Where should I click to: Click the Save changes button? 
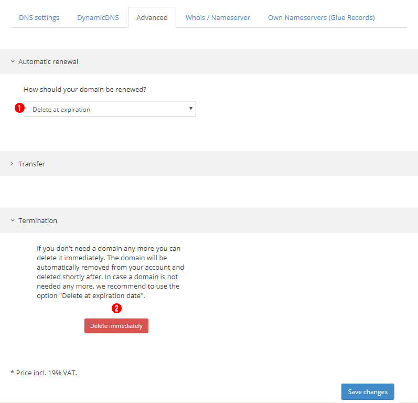pyautogui.click(x=368, y=391)
